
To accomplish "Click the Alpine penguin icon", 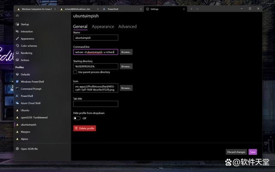I will pyautogui.click(x=17, y=139).
